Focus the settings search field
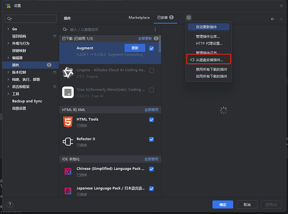Screen dimensions: 288x214 [x=31, y=19]
